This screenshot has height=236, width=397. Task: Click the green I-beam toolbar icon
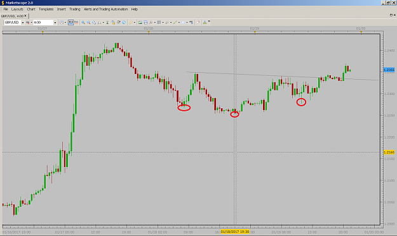(x=107, y=22)
